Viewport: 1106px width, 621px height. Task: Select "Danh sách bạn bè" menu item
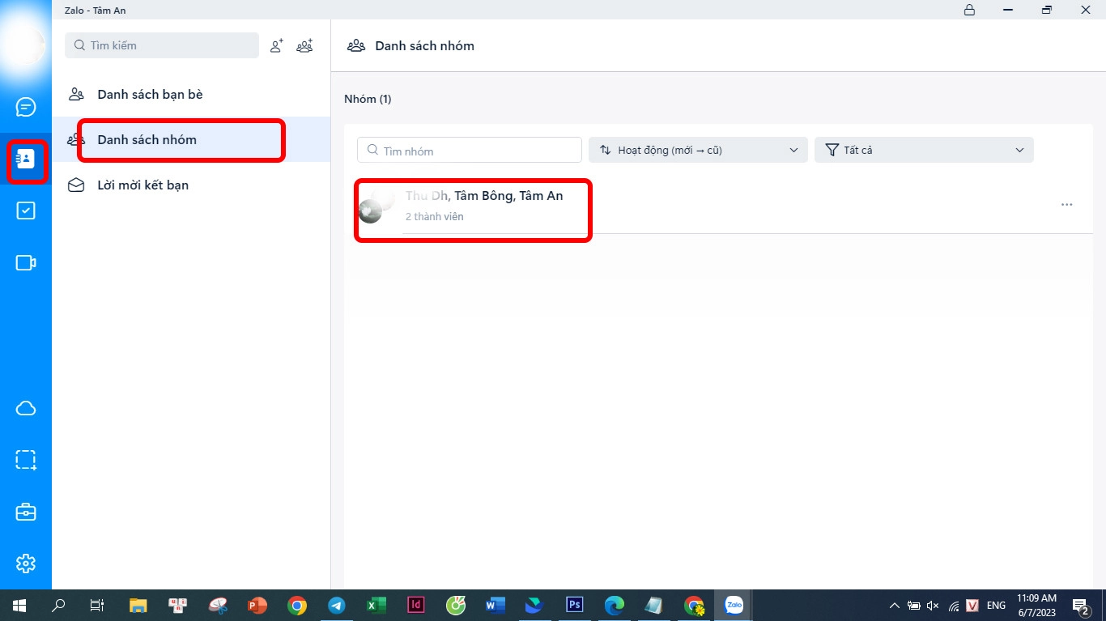pos(150,95)
